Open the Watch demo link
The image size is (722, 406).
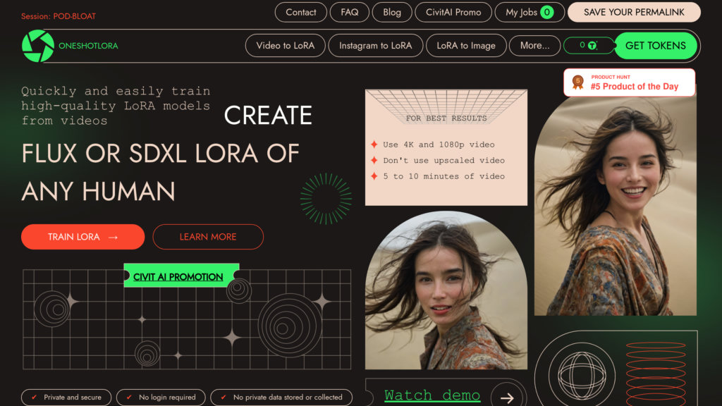[432, 395]
